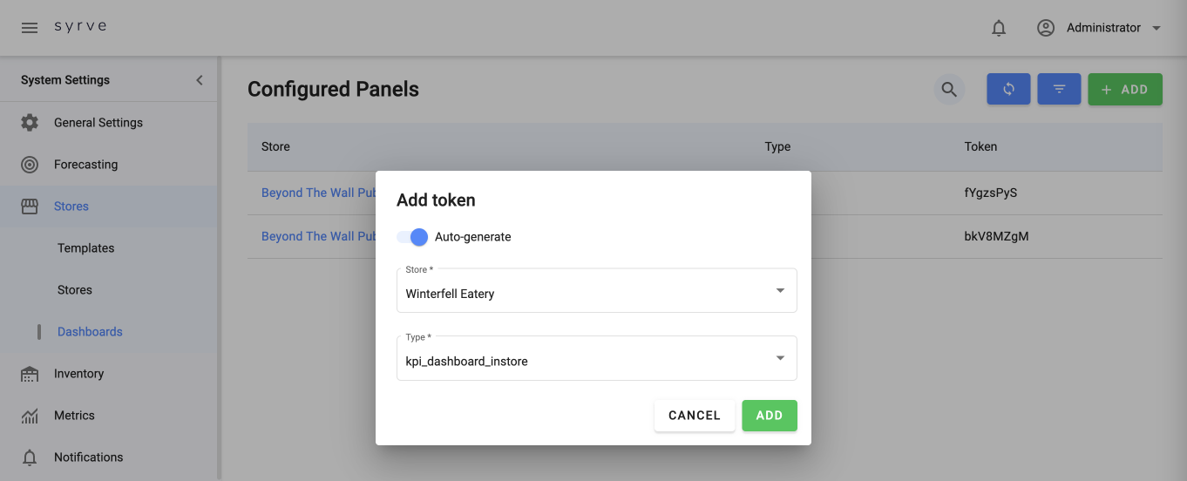This screenshot has width=1187, height=481.
Task: Collapse the System Settings sidebar
Action: point(199,80)
